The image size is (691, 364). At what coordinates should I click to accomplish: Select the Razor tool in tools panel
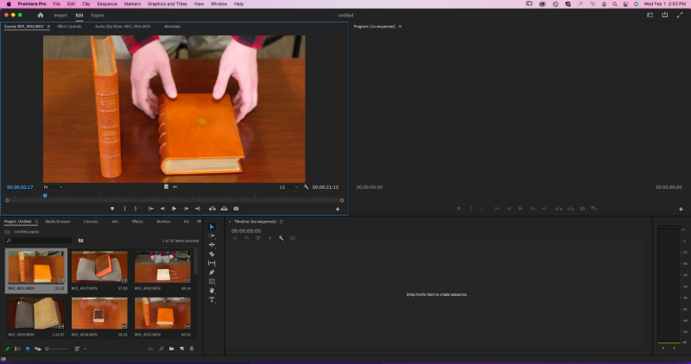pos(212,254)
